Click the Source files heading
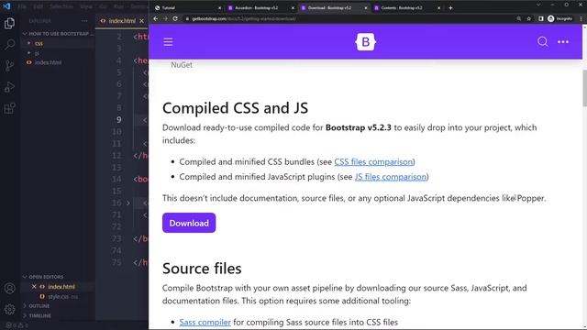 click(x=202, y=269)
